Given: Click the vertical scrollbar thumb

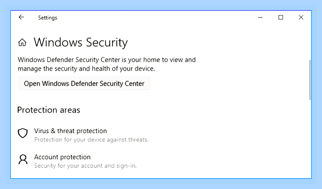Looking at the screenshot, I should pyautogui.click(x=310, y=80).
